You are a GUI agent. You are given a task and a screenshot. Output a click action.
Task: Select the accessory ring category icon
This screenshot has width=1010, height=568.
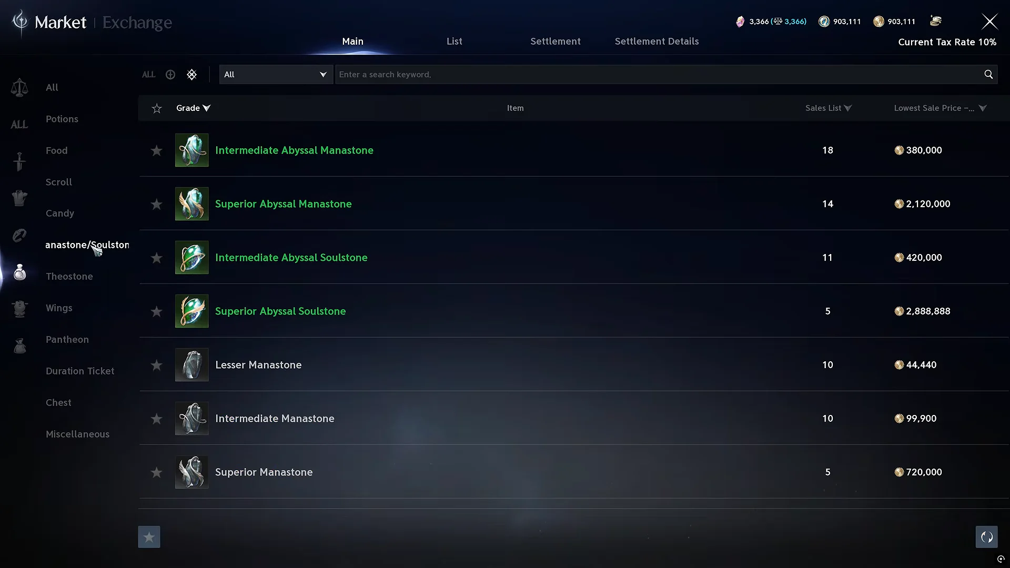[19, 235]
